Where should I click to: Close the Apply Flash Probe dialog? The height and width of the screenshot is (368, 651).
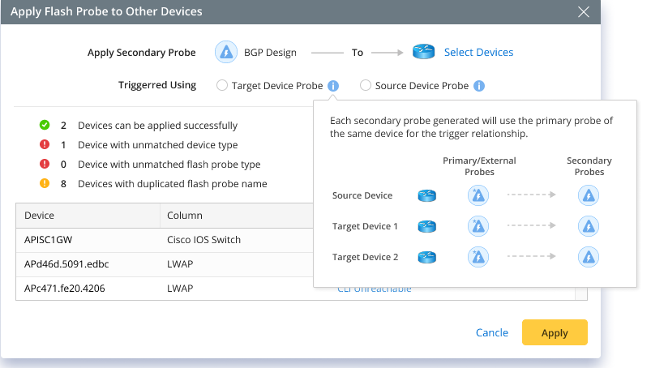(x=584, y=11)
